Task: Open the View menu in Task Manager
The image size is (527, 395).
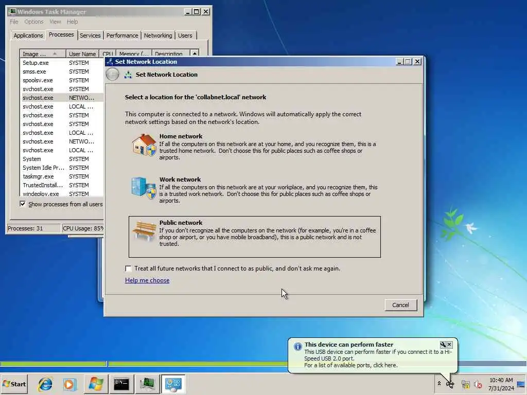Action: point(55,22)
